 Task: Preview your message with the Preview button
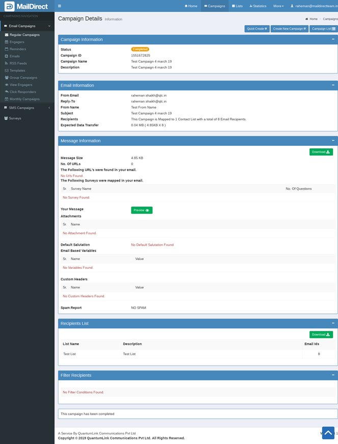pyautogui.click(x=142, y=210)
